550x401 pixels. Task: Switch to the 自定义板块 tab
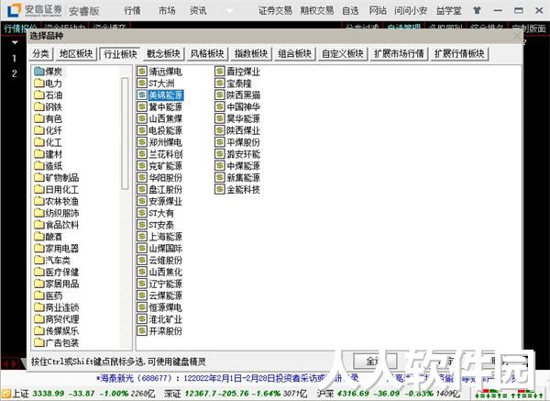(x=343, y=54)
